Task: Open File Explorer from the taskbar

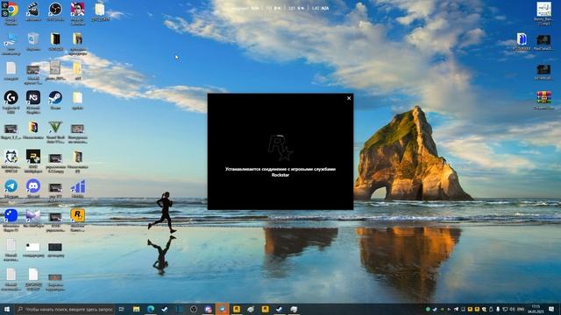Action: point(137,309)
